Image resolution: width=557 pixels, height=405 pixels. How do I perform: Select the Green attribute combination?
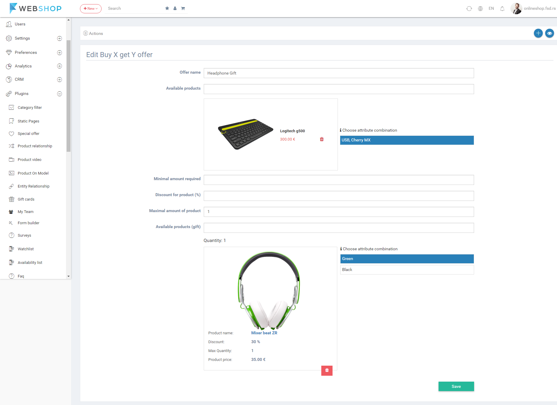pos(407,259)
